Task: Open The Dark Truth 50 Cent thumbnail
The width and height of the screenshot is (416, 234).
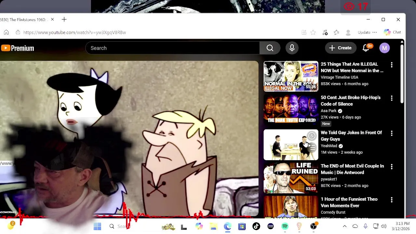Action: pos(291,110)
